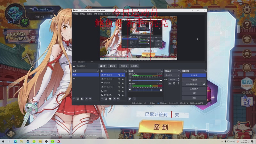Open transition properties three-dot menu

point(178,83)
